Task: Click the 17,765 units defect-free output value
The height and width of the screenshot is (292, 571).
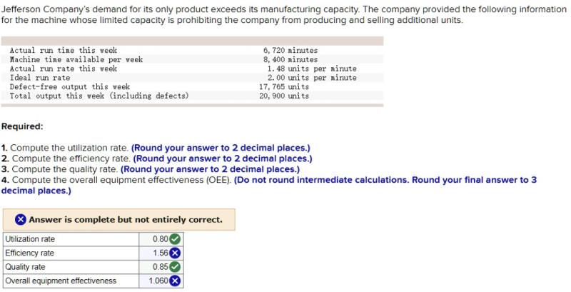Action: (x=284, y=86)
